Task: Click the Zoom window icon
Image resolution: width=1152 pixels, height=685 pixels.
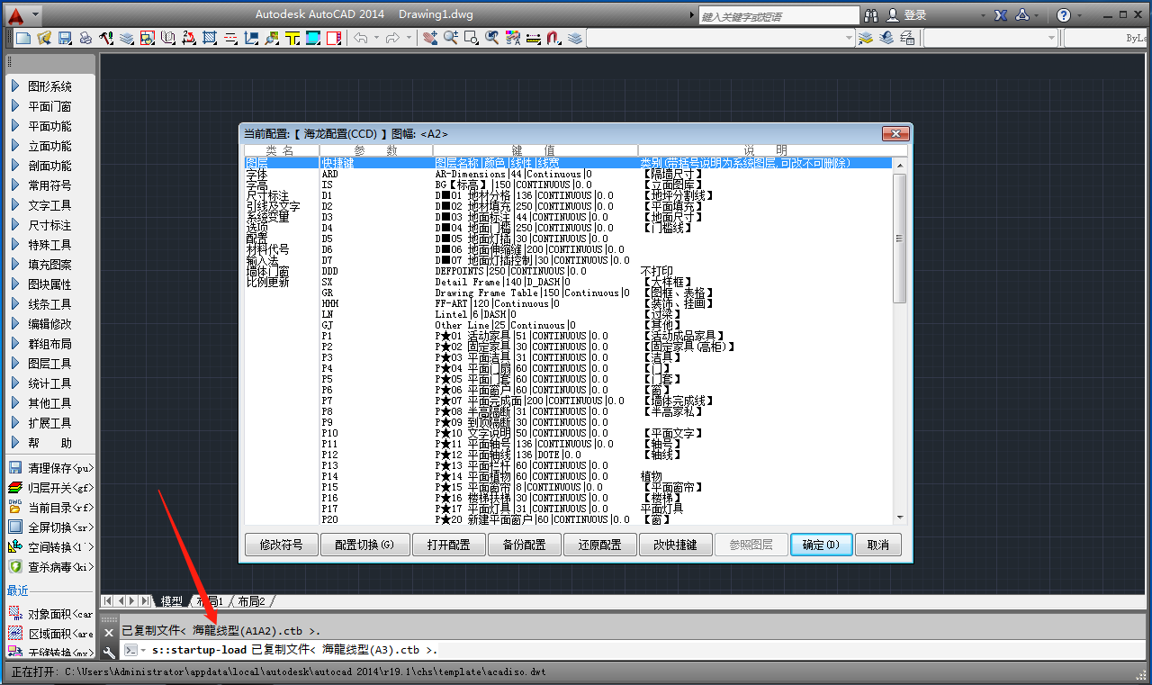Action: (472, 38)
